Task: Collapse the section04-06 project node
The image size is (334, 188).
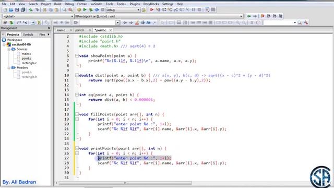Action: tap(4, 44)
